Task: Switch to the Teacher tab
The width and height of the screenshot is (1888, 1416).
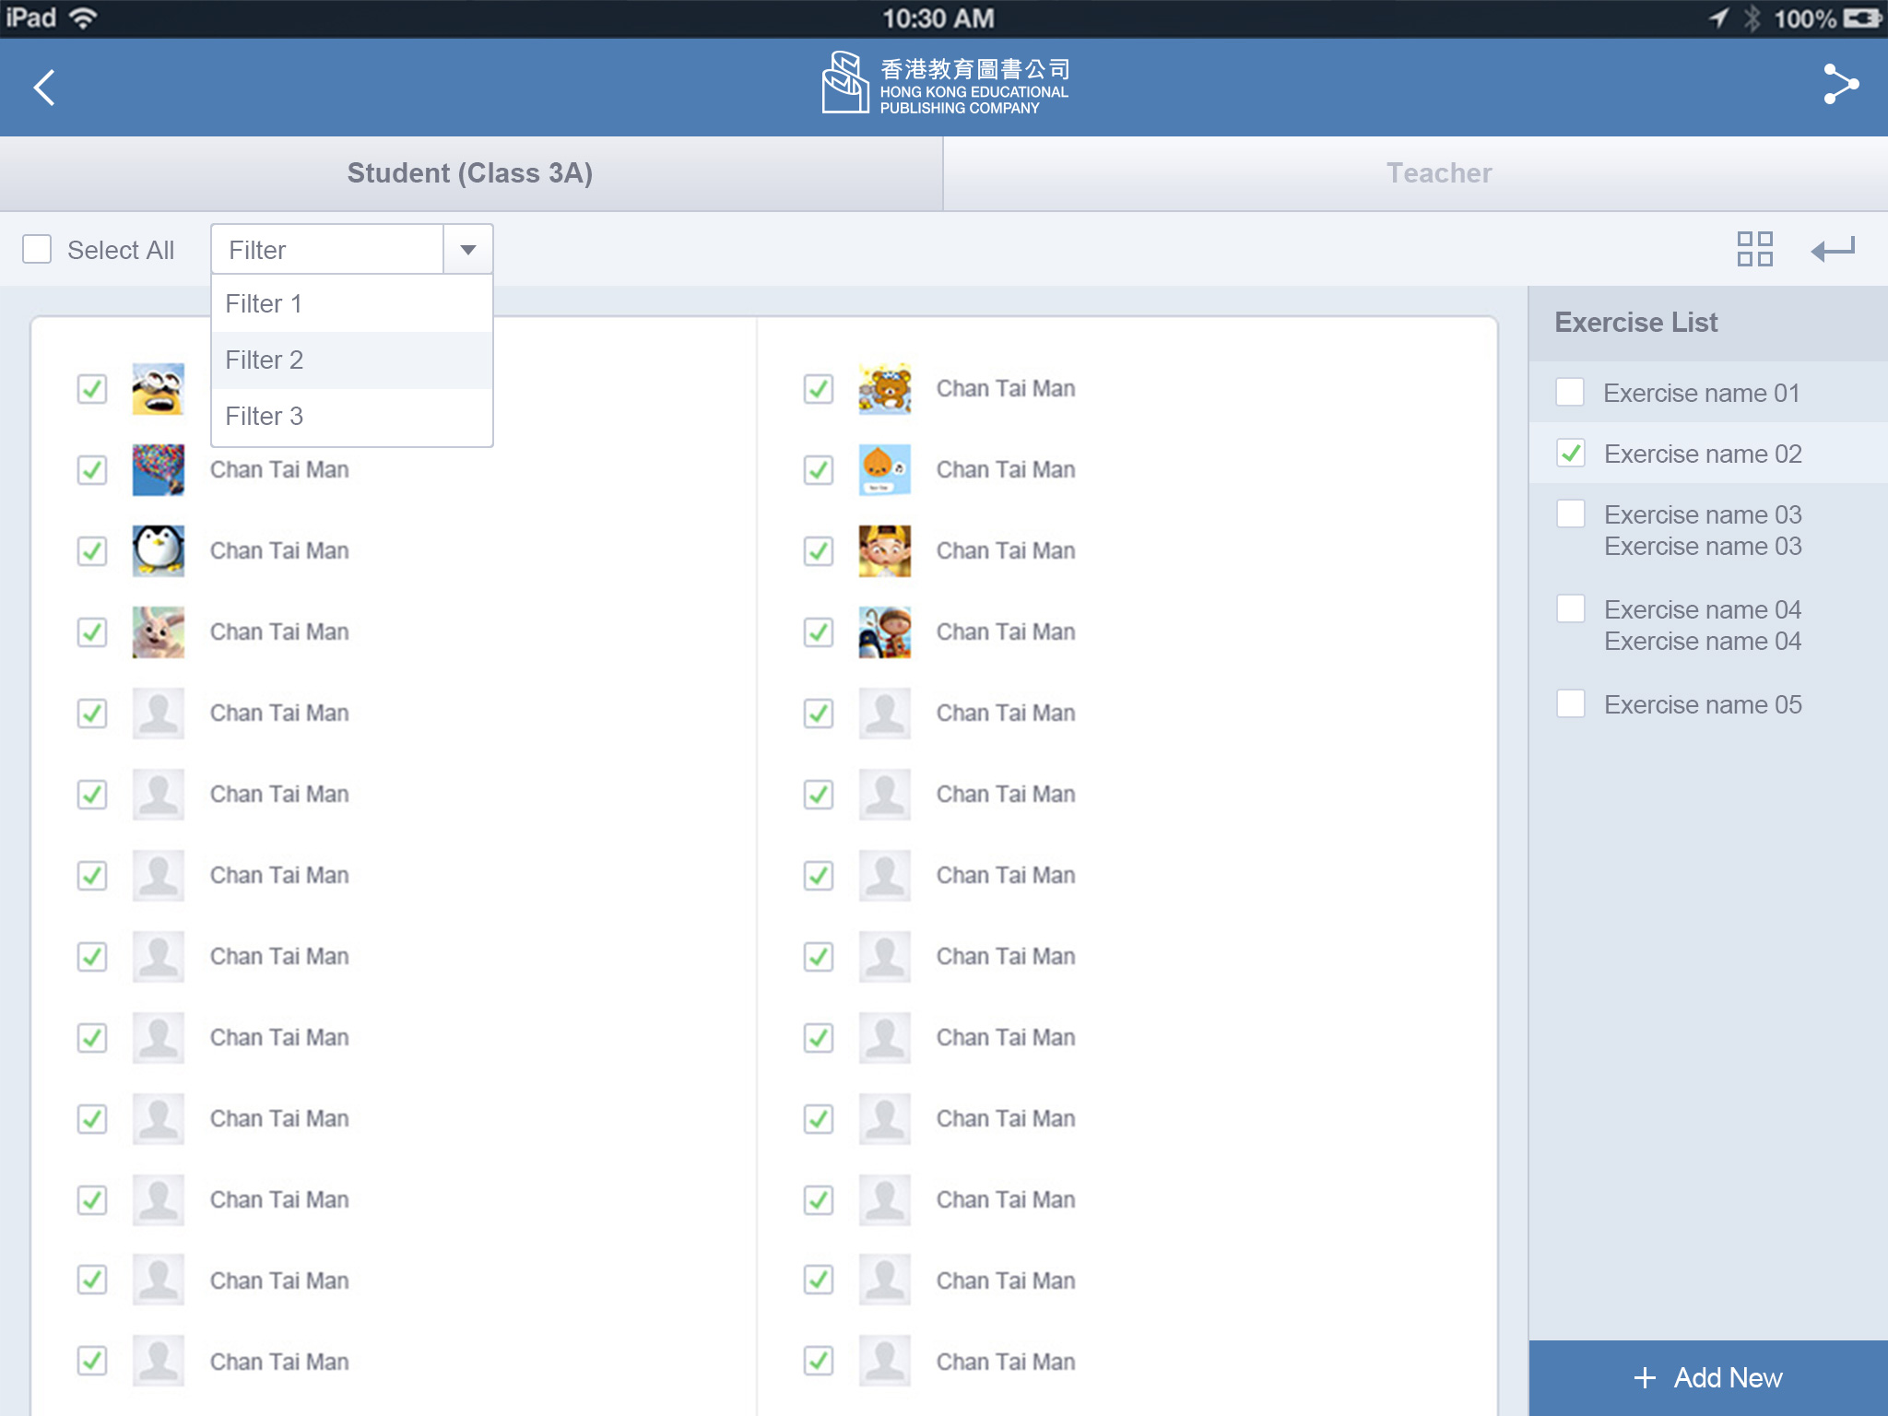Action: tap(1438, 173)
